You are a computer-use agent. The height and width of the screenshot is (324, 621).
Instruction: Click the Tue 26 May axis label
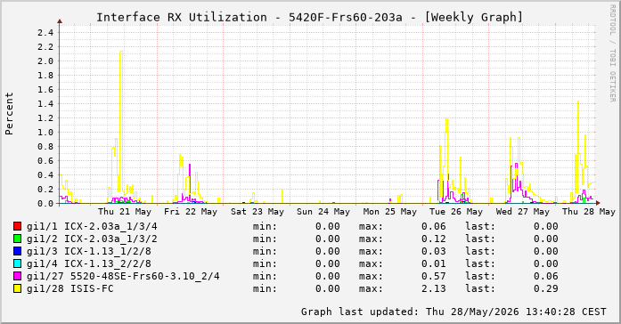pos(456,212)
